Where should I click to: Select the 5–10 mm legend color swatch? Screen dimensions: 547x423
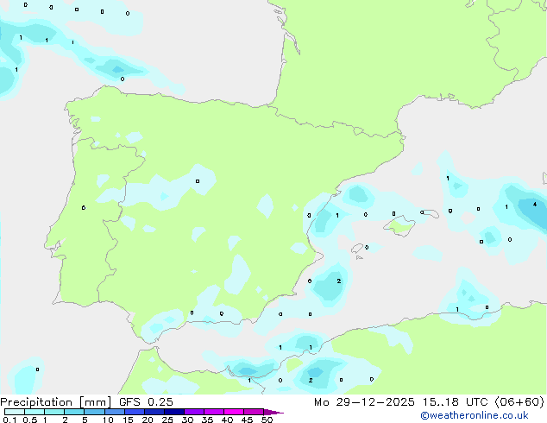[94, 412]
